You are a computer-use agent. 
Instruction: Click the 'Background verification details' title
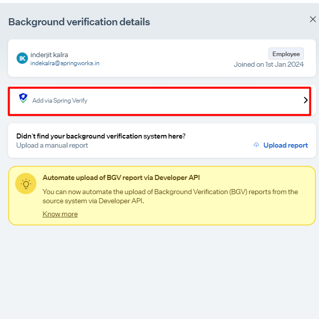click(x=79, y=22)
